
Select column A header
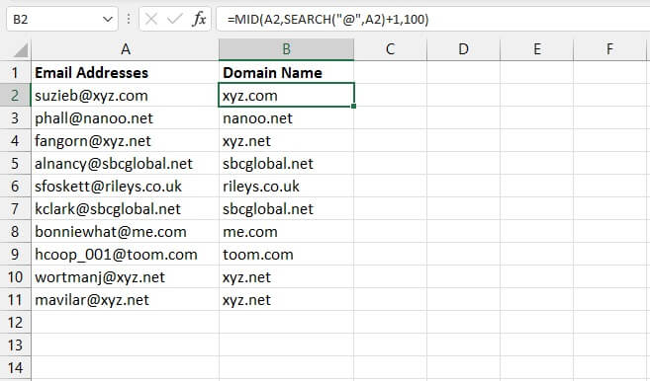(x=126, y=49)
